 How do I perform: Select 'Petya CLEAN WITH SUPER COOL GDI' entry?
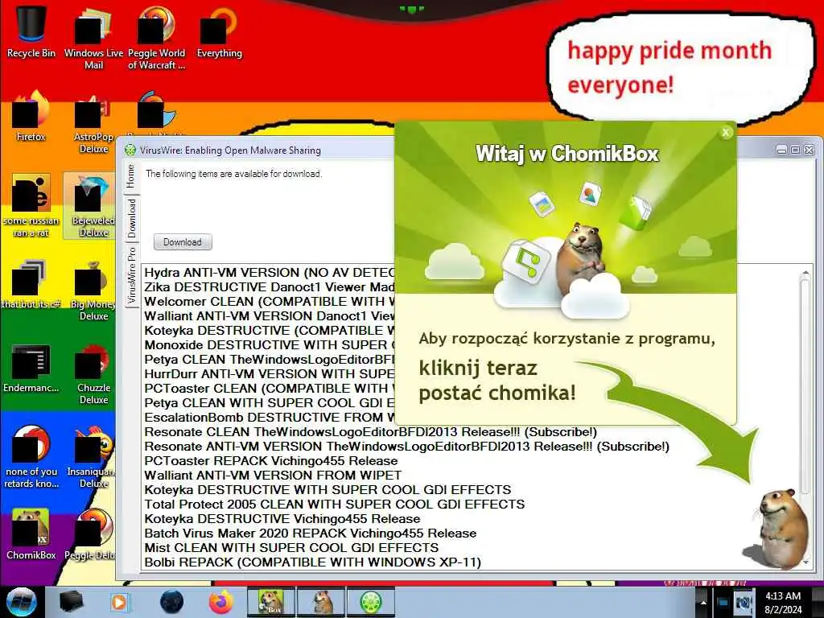tap(269, 402)
